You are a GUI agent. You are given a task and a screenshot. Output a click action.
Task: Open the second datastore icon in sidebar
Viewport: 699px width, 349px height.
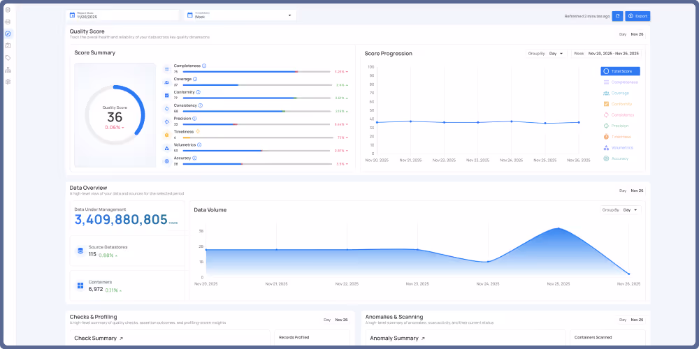(8, 22)
